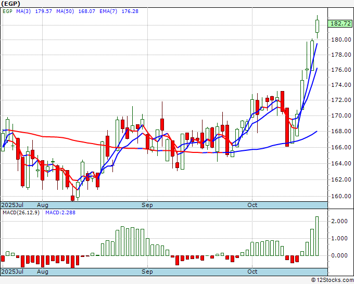The width and height of the screenshot is (354, 284).
Task: Select the 164.00 price axis label
Action: pyautogui.click(x=341, y=163)
